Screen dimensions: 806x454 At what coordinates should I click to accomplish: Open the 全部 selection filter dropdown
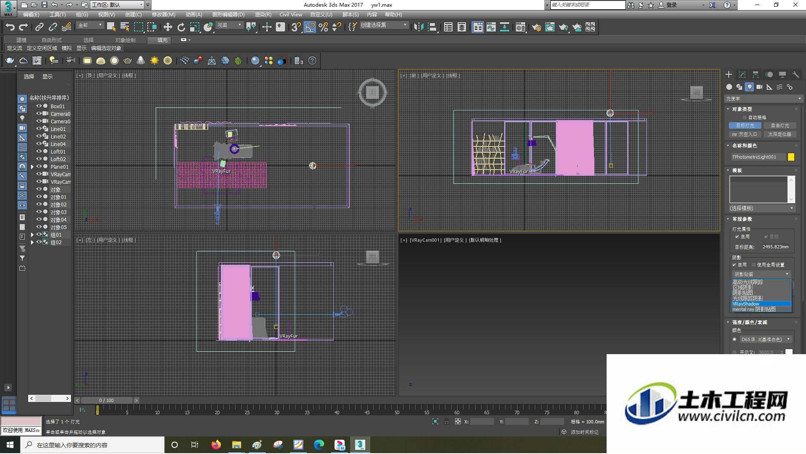coord(90,26)
